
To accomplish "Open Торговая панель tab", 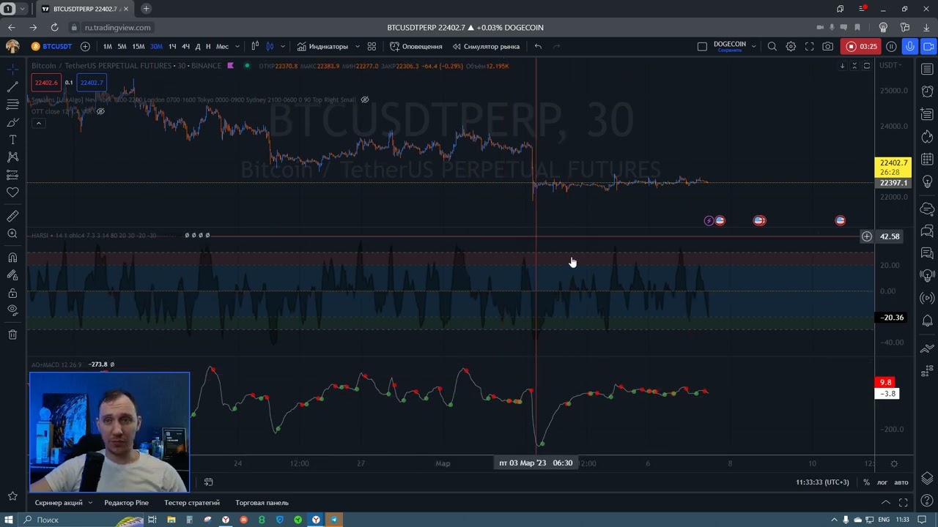I will click(262, 503).
